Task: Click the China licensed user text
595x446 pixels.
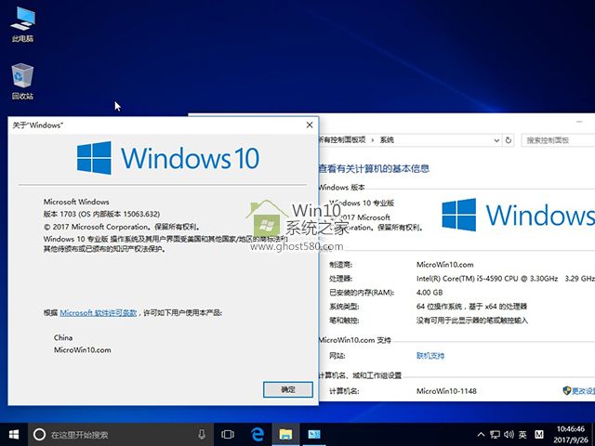Action: point(63,337)
